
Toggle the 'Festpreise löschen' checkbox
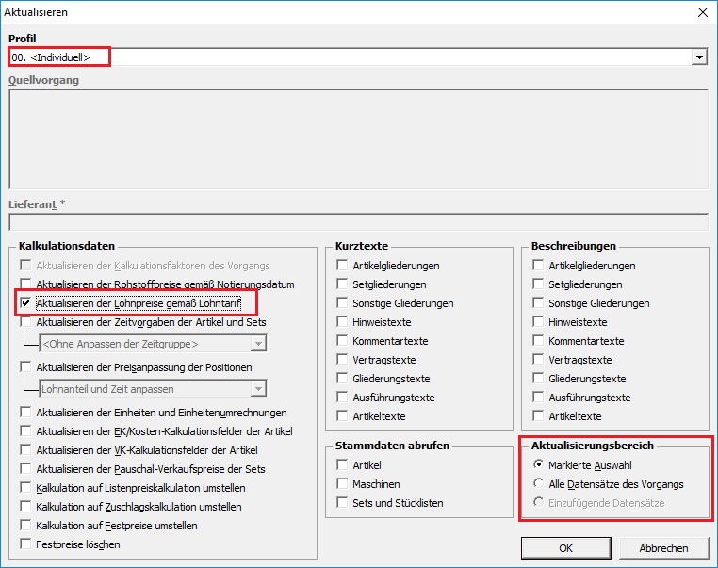point(26,544)
